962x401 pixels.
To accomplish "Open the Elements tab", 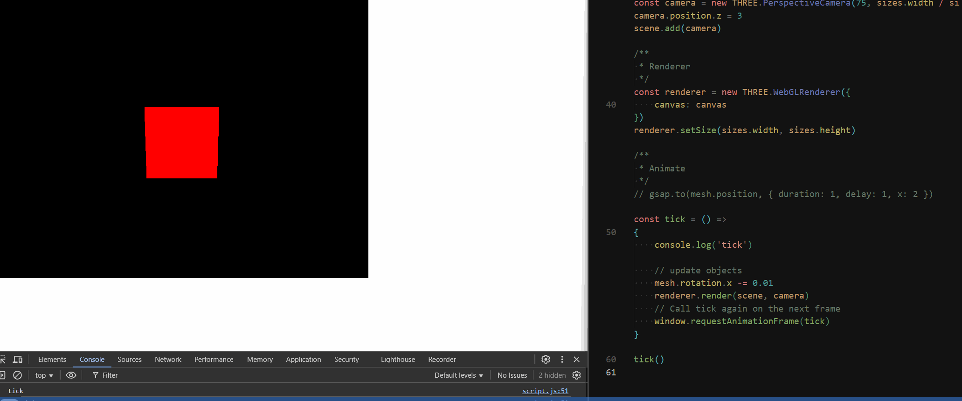I will pyautogui.click(x=52, y=359).
